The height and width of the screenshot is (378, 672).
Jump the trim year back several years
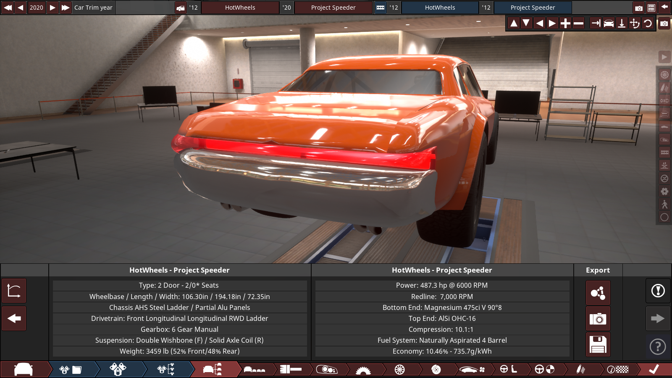click(8, 8)
